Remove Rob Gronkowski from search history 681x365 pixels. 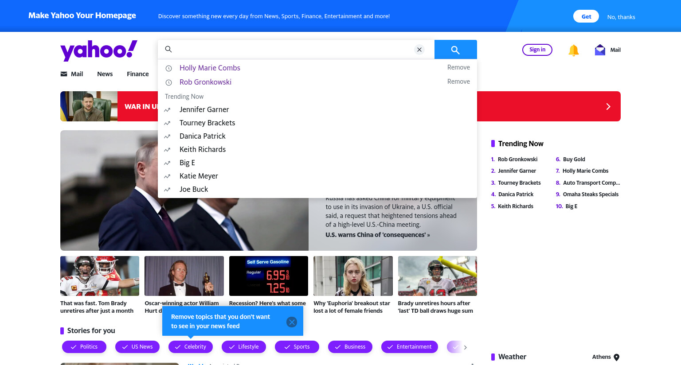pyautogui.click(x=458, y=82)
